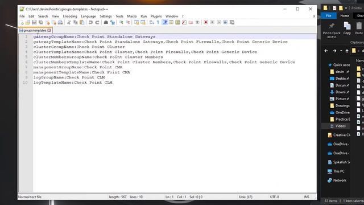Click the Paste icon in Notepad++ toolbar
The image size is (364, 205).
pos(82,22)
